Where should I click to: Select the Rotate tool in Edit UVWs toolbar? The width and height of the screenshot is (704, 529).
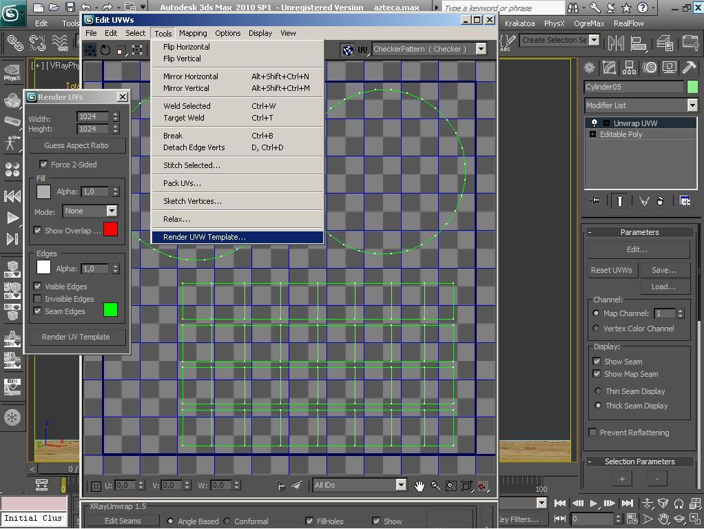point(105,50)
